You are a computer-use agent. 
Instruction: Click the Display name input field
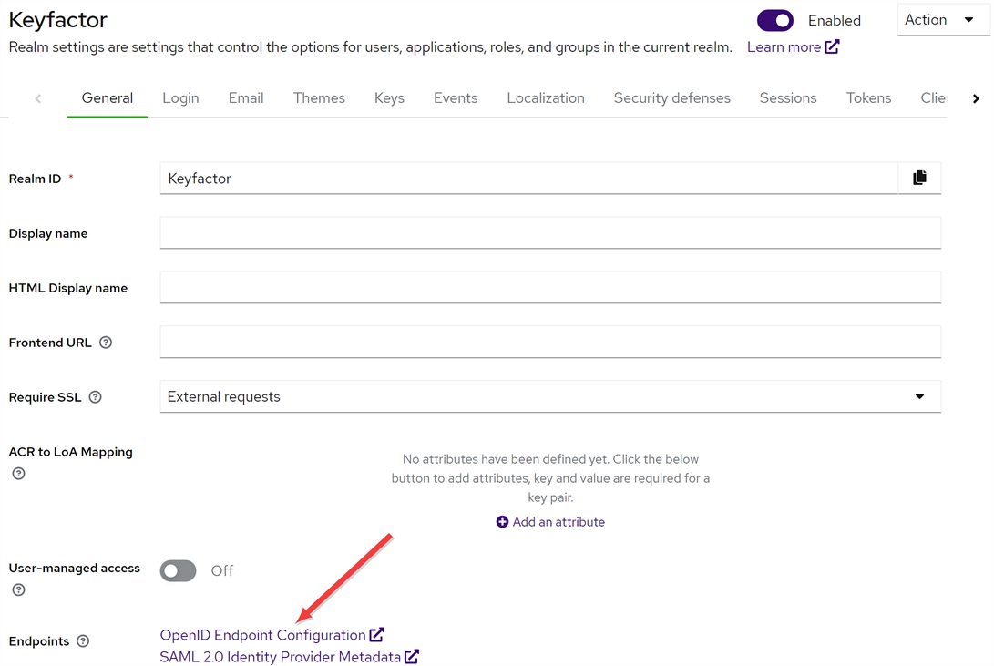tap(549, 233)
